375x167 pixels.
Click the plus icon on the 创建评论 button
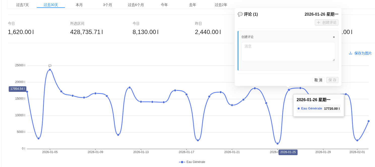tap(319, 22)
